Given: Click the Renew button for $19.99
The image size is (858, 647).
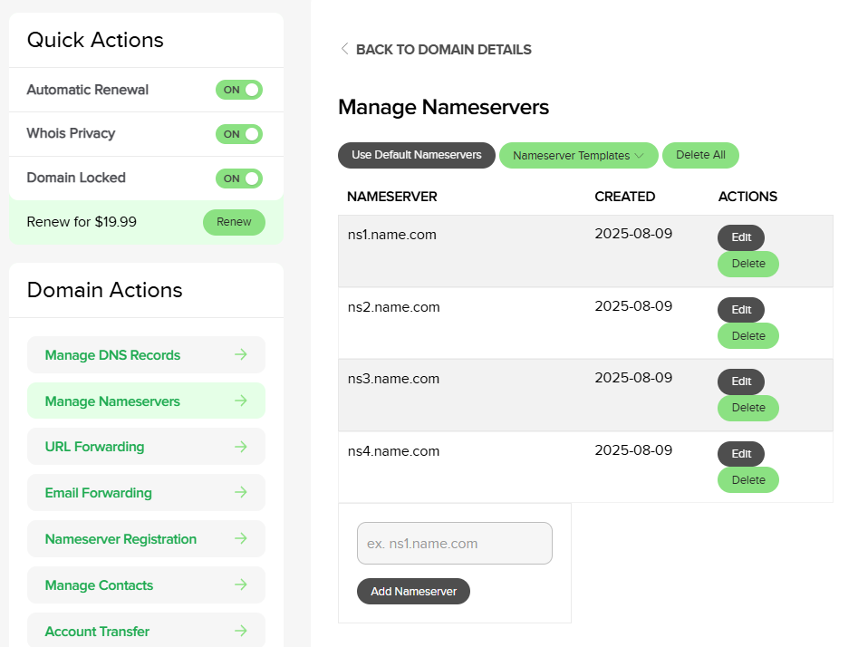Looking at the screenshot, I should 234,222.
